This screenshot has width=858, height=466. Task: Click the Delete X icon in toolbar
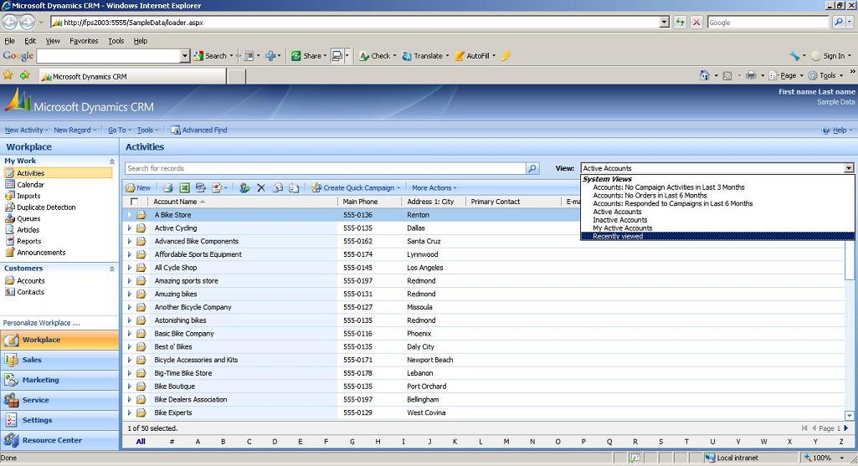(261, 187)
